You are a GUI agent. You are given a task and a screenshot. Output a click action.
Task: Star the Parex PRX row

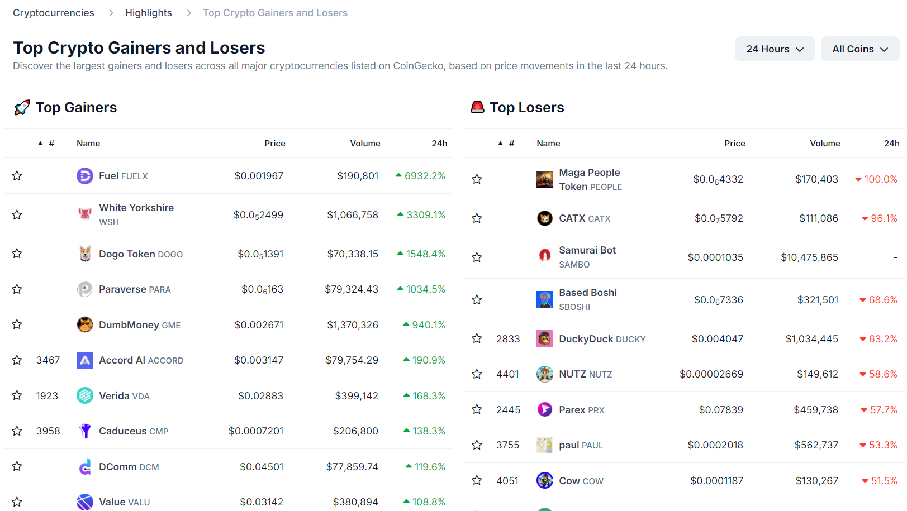tap(477, 409)
